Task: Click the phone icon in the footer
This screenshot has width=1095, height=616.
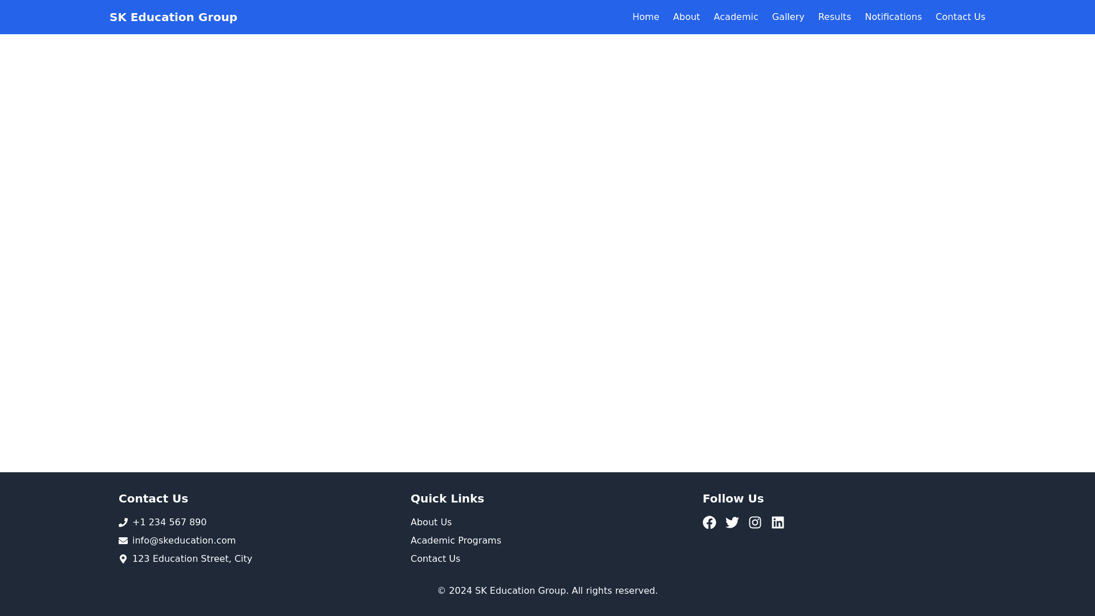Action: coord(123,522)
